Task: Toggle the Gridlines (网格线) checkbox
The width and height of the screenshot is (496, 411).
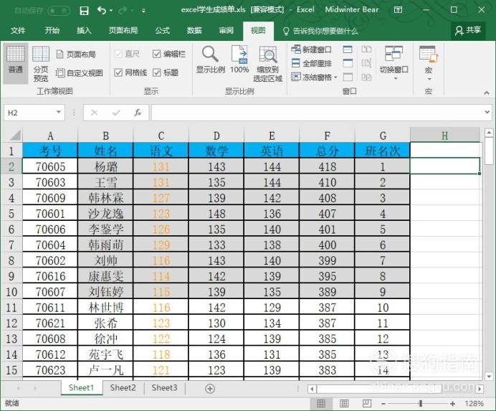Action: coord(118,73)
